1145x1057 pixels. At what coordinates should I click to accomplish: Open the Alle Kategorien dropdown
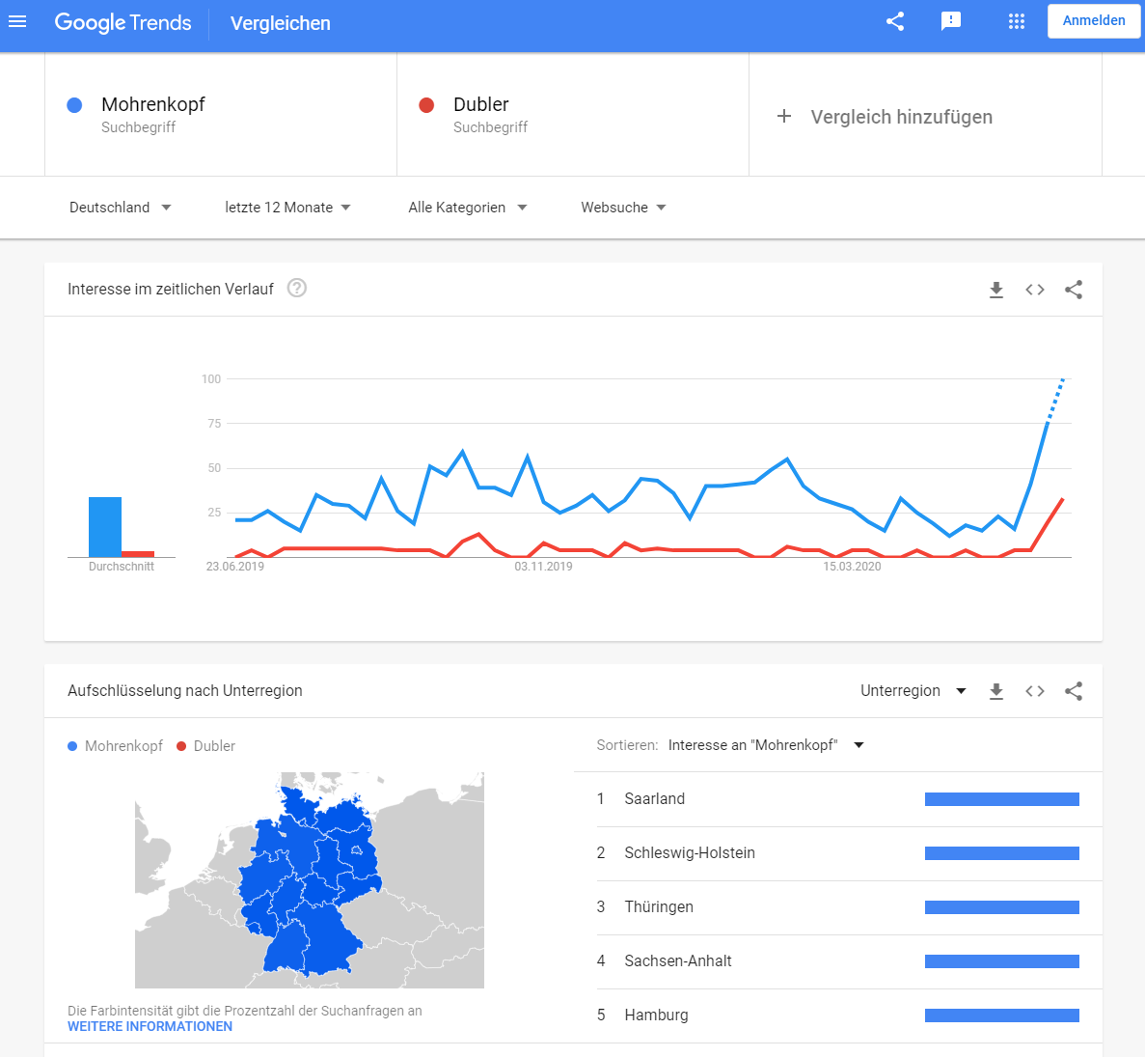(467, 208)
